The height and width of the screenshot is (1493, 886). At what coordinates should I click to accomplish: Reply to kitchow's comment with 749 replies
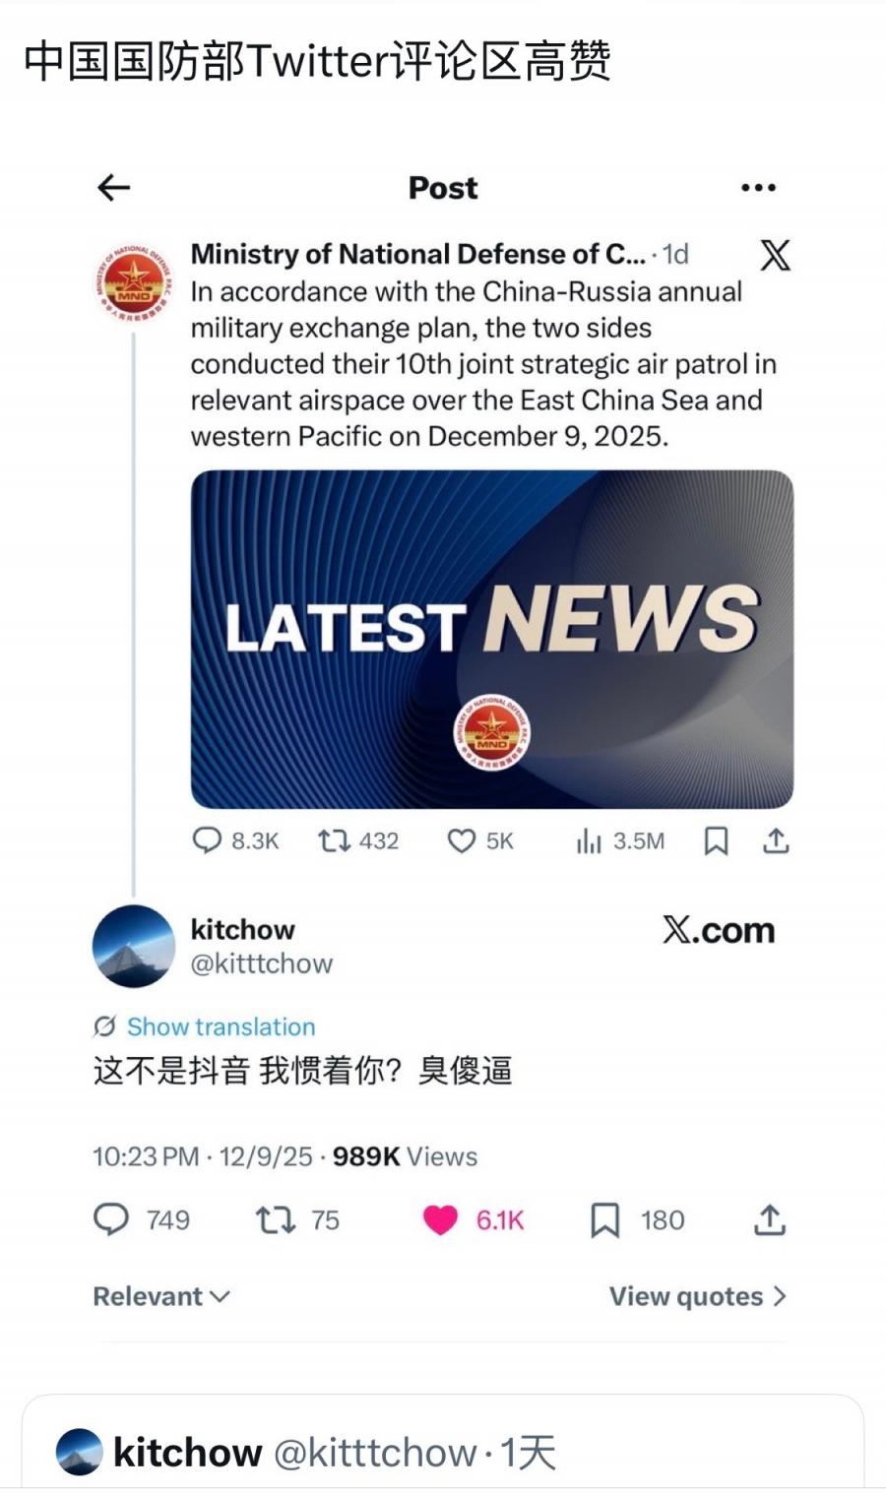111,1219
